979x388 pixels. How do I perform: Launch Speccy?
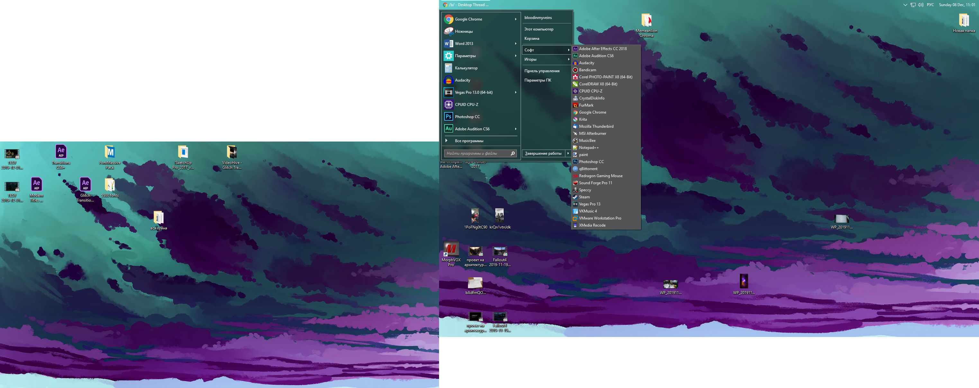coord(606,190)
